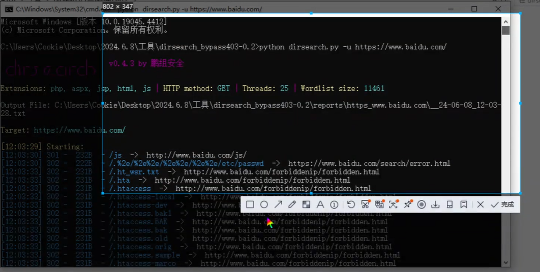Select the pencil drawing tool
Viewport: 540px width, 272px height.
pyautogui.click(x=292, y=205)
